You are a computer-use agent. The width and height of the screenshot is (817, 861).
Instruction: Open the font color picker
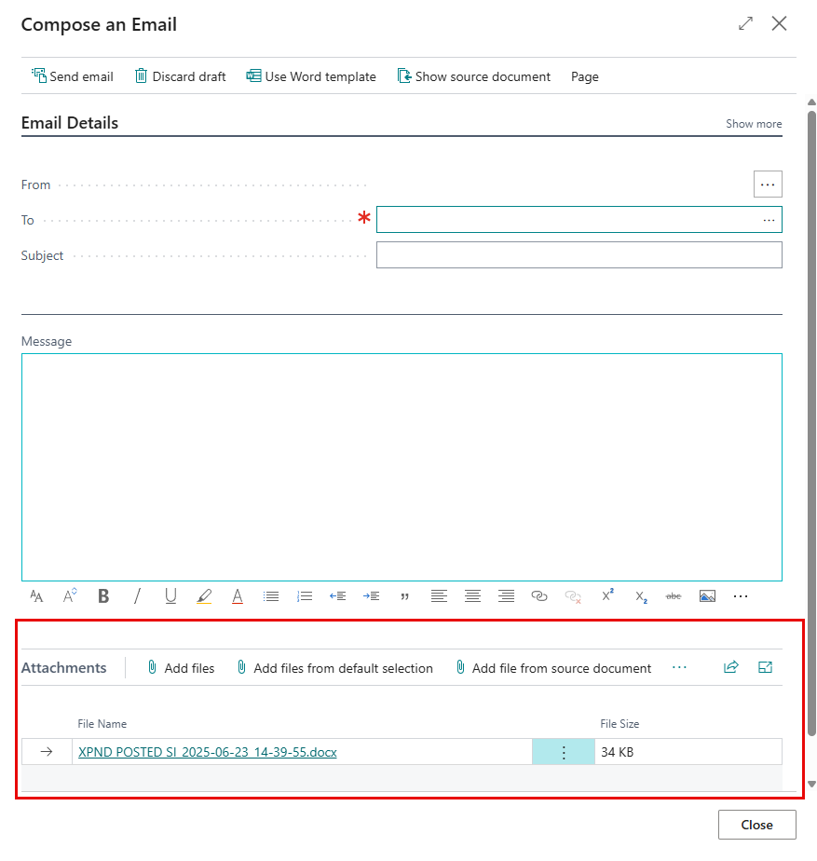pyautogui.click(x=238, y=596)
